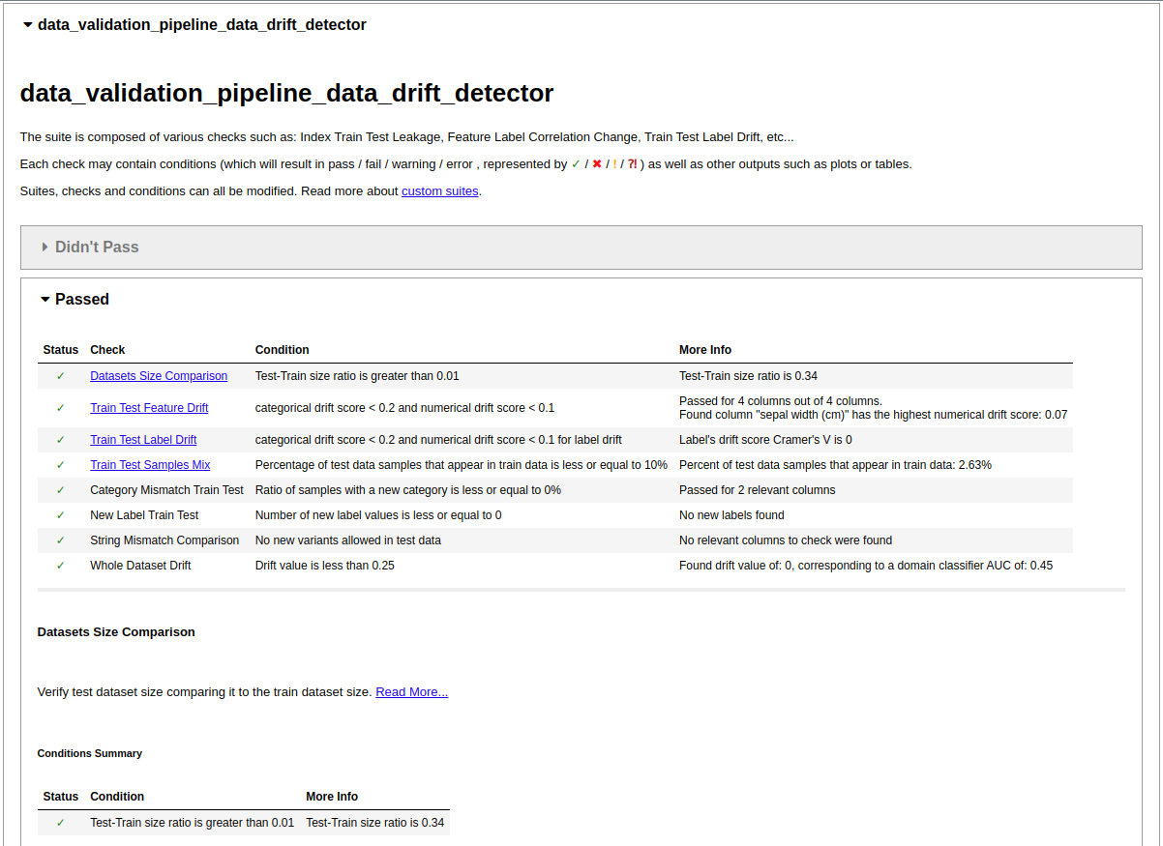Open the Train Test Samples Mix link
The height and width of the screenshot is (846, 1163).
150,465
